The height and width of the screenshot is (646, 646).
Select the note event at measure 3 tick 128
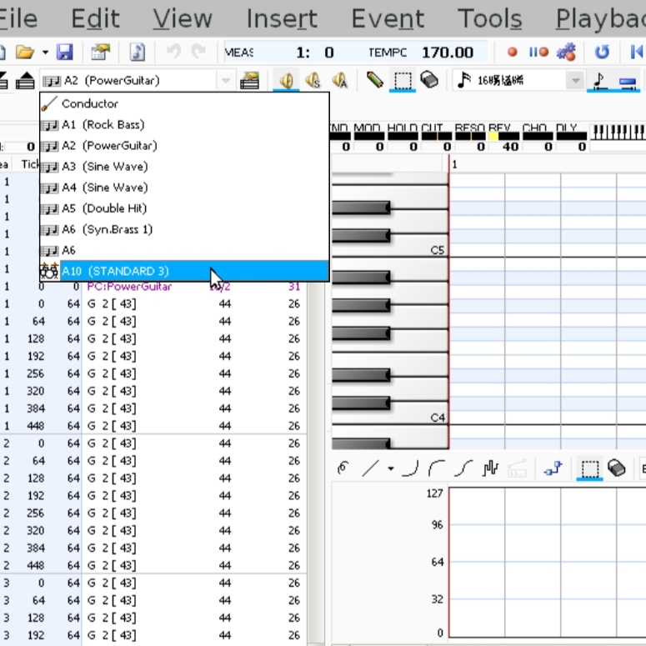point(153,618)
